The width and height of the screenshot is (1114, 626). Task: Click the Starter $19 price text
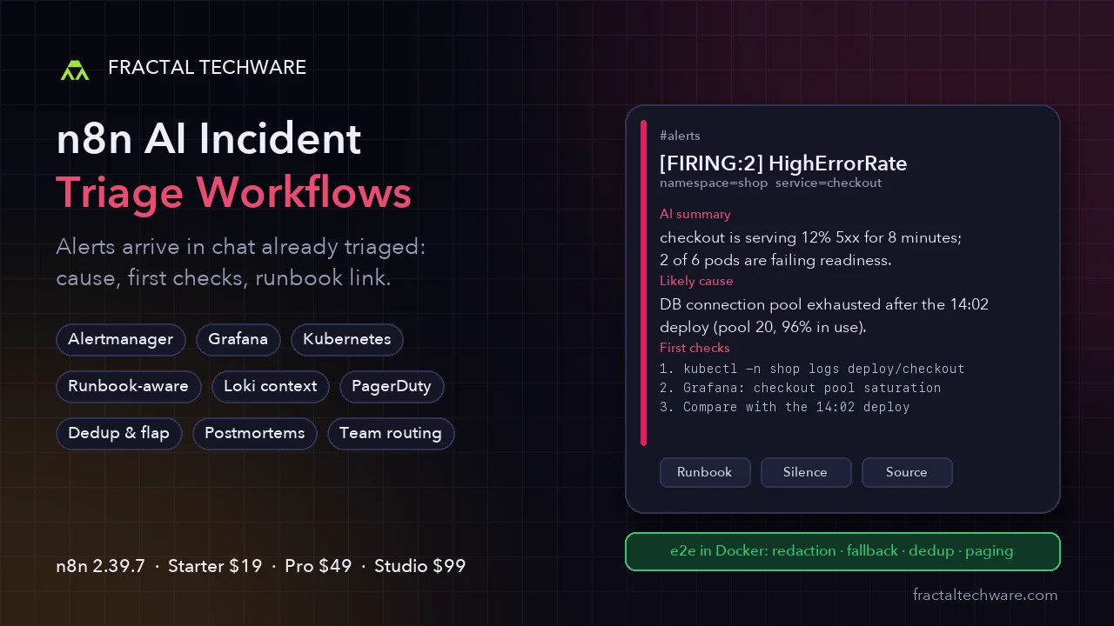click(215, 566)
